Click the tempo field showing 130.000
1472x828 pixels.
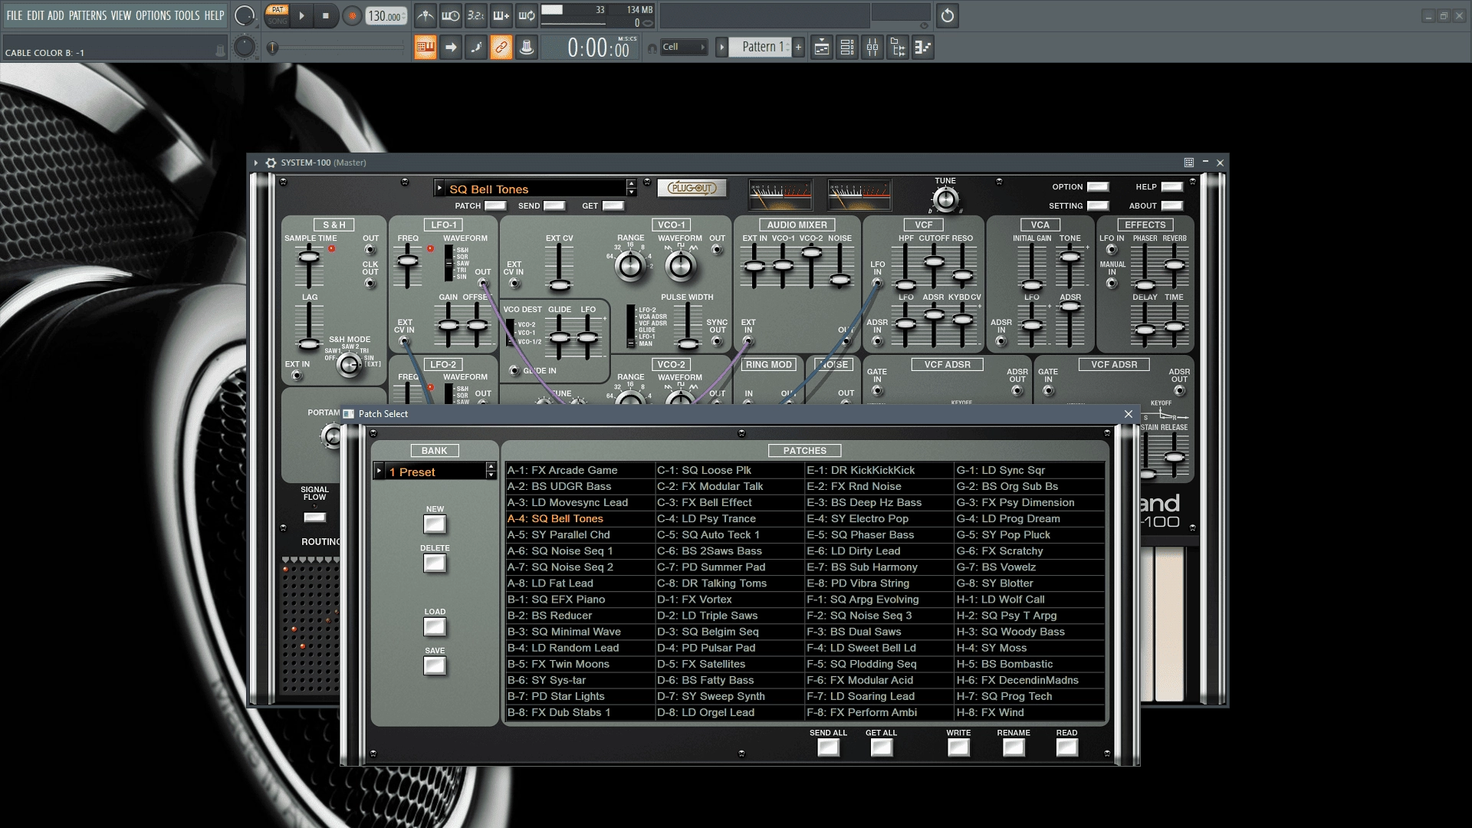pos(386,16)
